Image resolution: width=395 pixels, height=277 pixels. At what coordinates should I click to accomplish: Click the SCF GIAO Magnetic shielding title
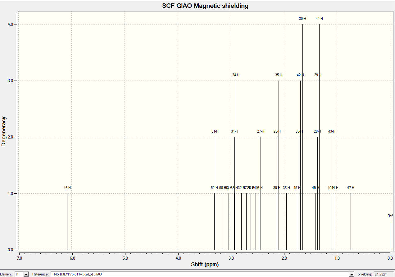click(205, 6)
